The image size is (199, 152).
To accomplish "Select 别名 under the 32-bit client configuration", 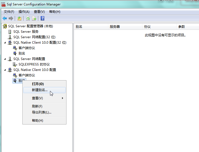I will (22, 53).
